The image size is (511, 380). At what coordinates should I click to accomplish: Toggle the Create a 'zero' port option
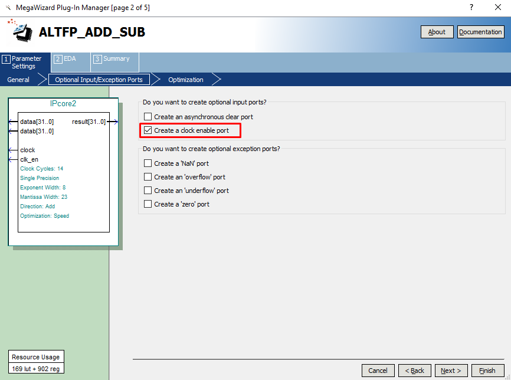coord(148,204)
